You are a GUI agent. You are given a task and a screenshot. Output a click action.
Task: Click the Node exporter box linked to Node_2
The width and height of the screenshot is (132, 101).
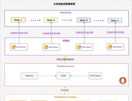[x=51, y=47]
